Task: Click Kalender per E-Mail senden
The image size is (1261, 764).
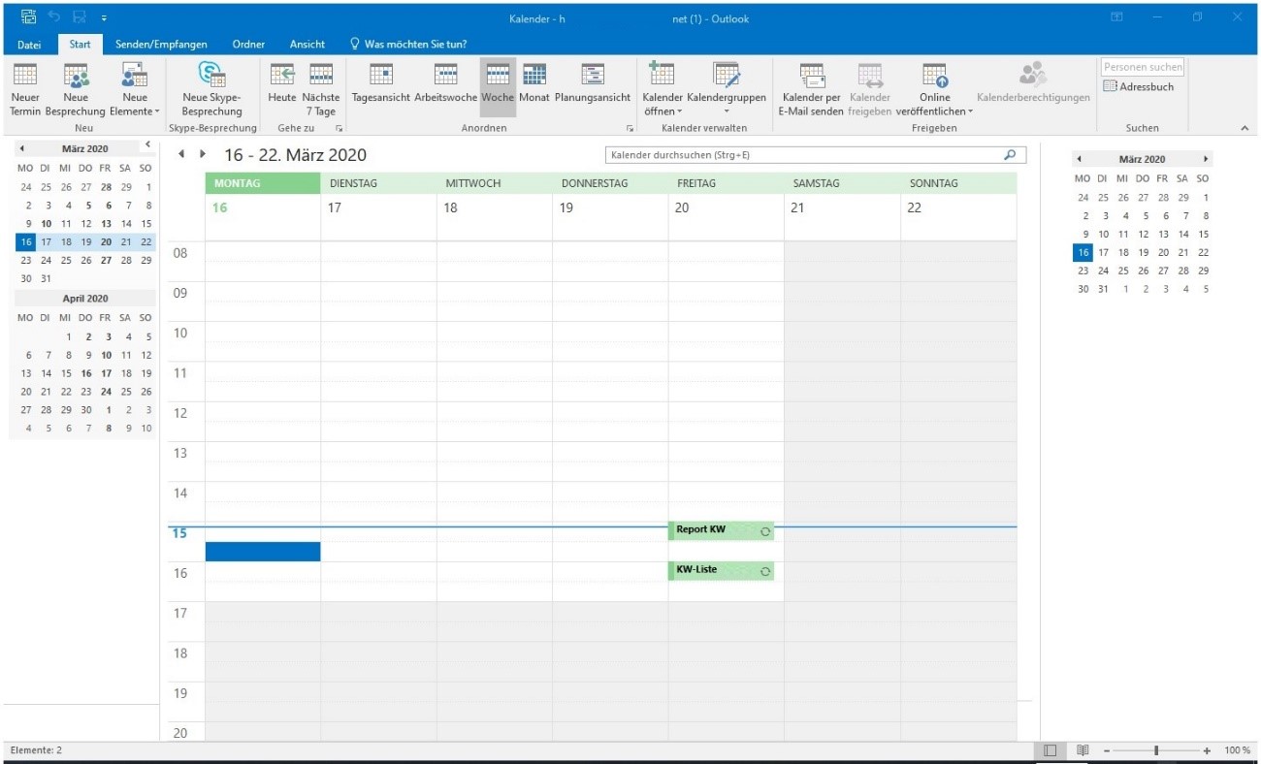Action: [x=811, y=89]
